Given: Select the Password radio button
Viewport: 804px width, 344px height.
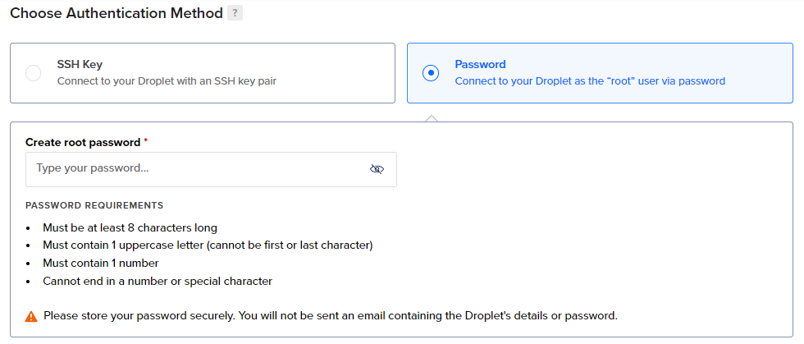Looking at the screenshot, I should click(431, 73).
